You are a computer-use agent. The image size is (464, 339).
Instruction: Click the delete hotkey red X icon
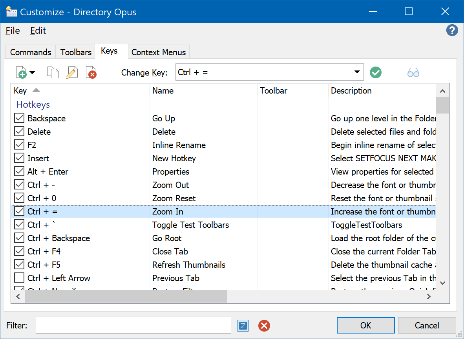[x=91, y=72]
